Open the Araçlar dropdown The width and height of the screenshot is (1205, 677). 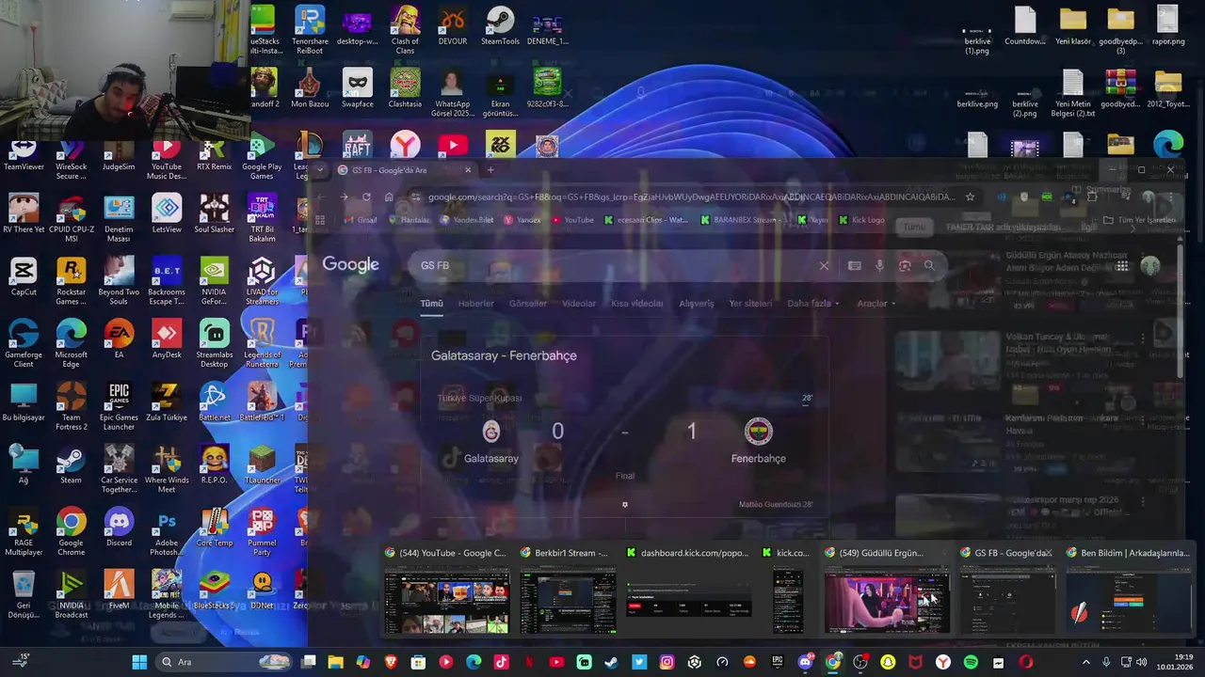tap(876, 304)
